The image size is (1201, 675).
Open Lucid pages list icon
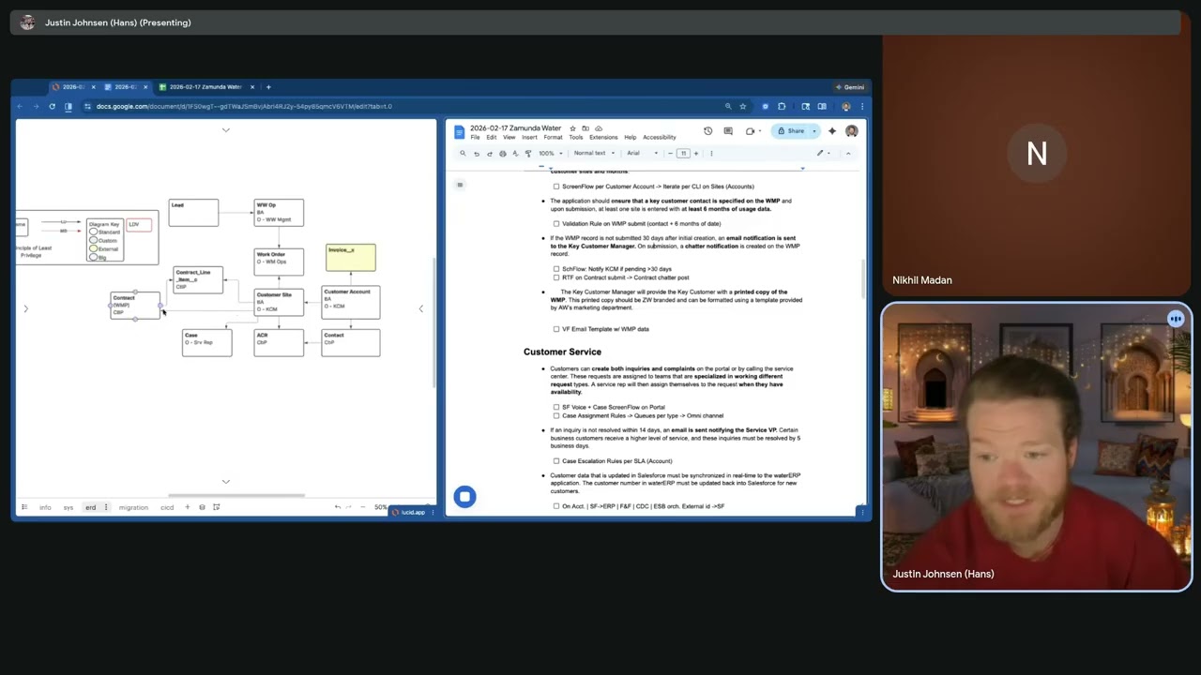(23, 507)
